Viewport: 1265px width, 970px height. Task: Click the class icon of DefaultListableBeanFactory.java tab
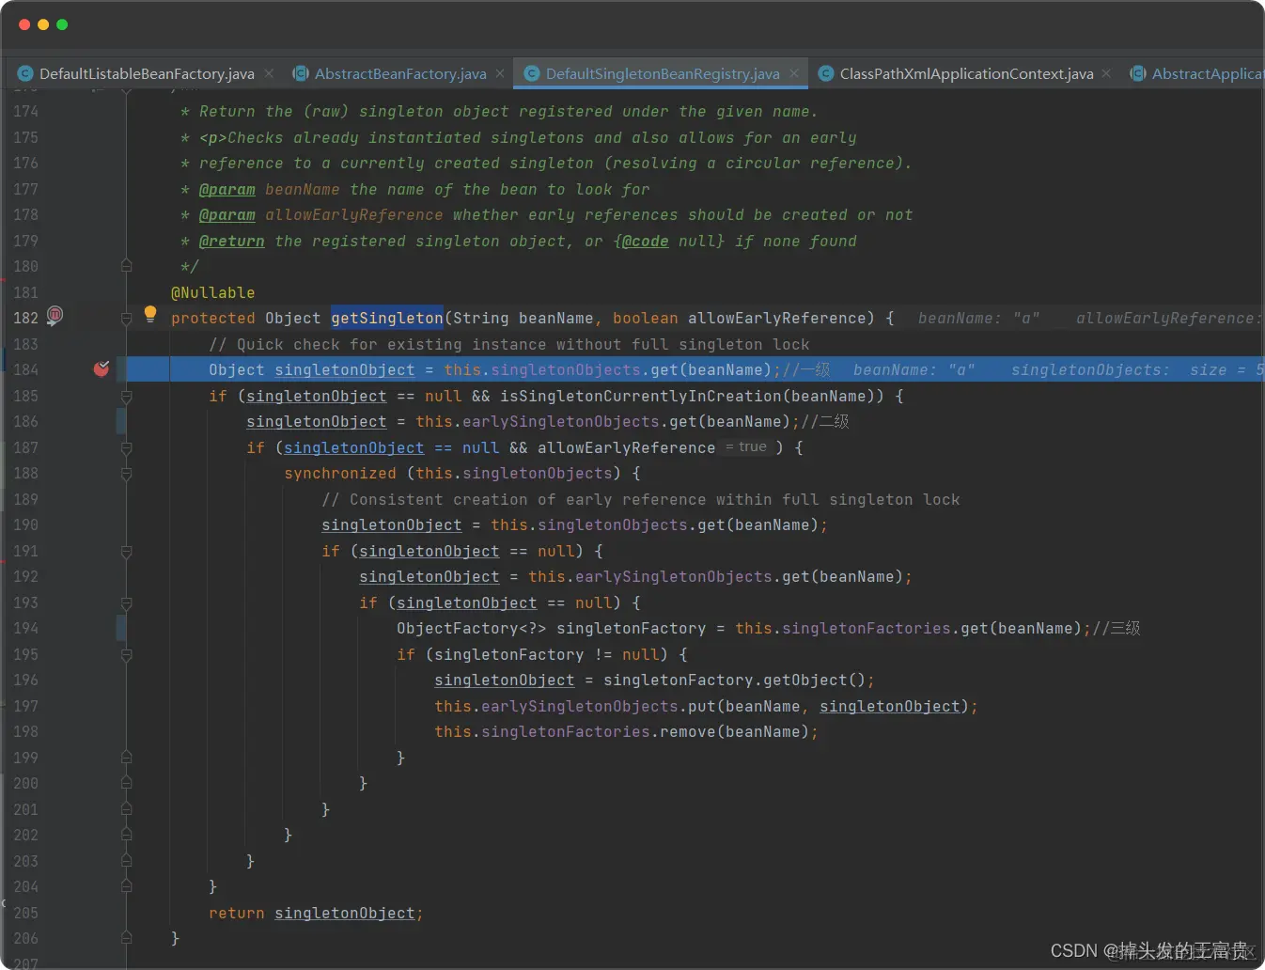25,73
